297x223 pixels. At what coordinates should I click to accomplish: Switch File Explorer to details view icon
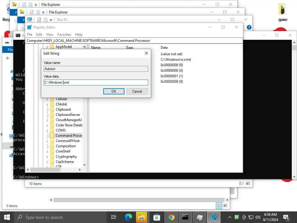[x=219, y=206]
